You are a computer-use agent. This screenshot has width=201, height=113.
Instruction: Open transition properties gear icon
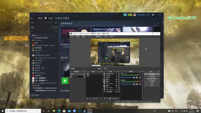pyautogui.click(x=84, y=74)
